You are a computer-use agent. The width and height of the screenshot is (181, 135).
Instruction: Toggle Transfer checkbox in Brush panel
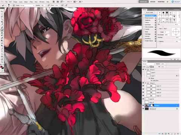point(144,29)
